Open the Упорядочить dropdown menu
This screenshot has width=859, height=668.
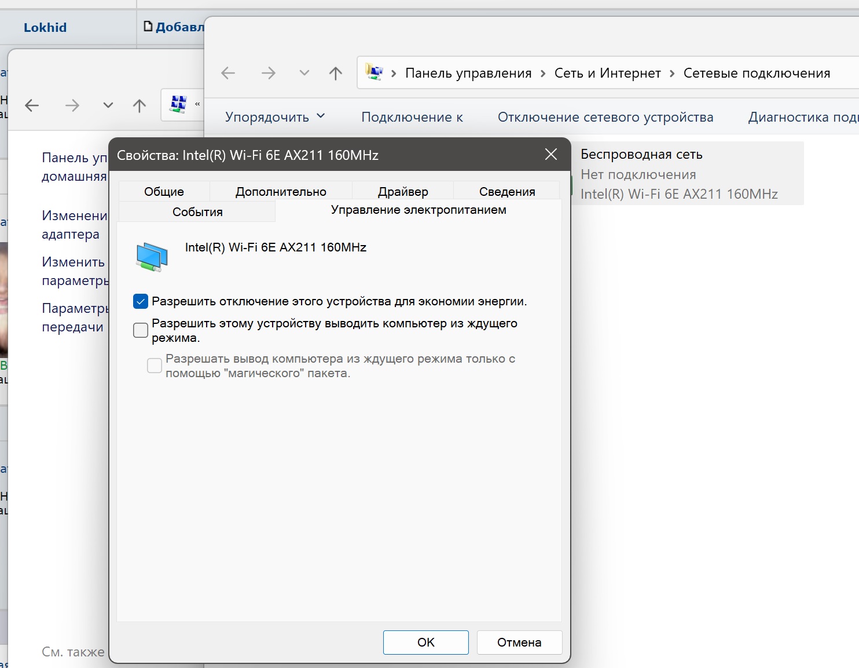click(x=275, y=117)
